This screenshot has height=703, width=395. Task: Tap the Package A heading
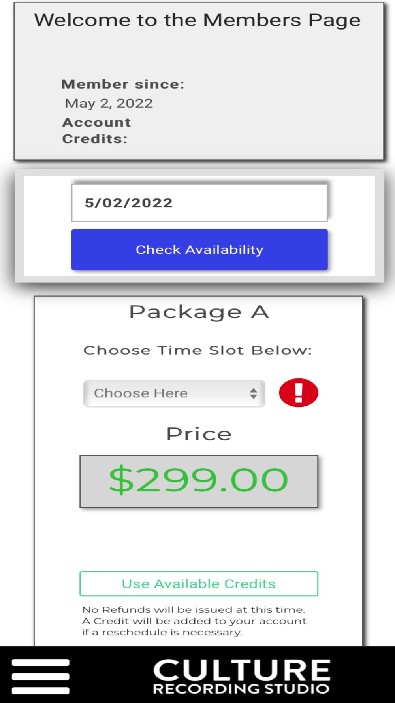(x=199, y=312)
